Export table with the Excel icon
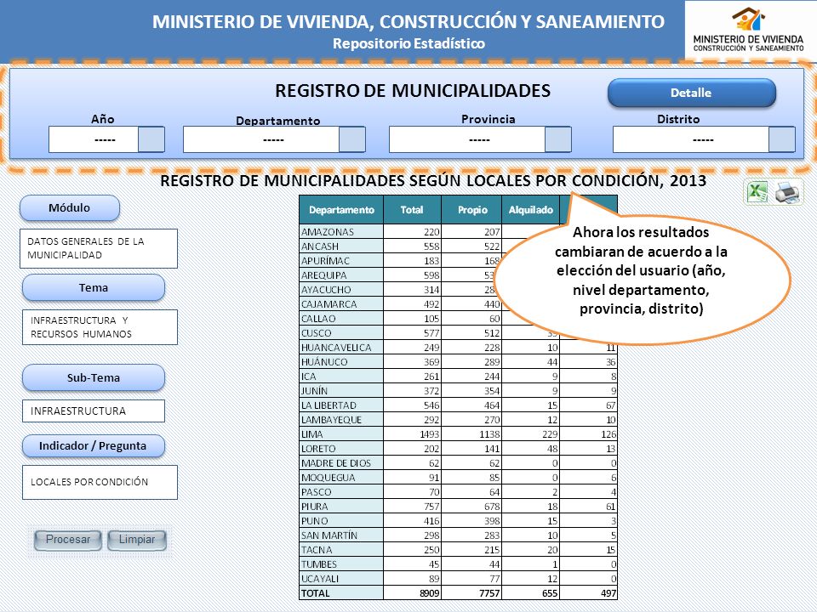This screenshot has height=612, width=817. click(757, 191)
